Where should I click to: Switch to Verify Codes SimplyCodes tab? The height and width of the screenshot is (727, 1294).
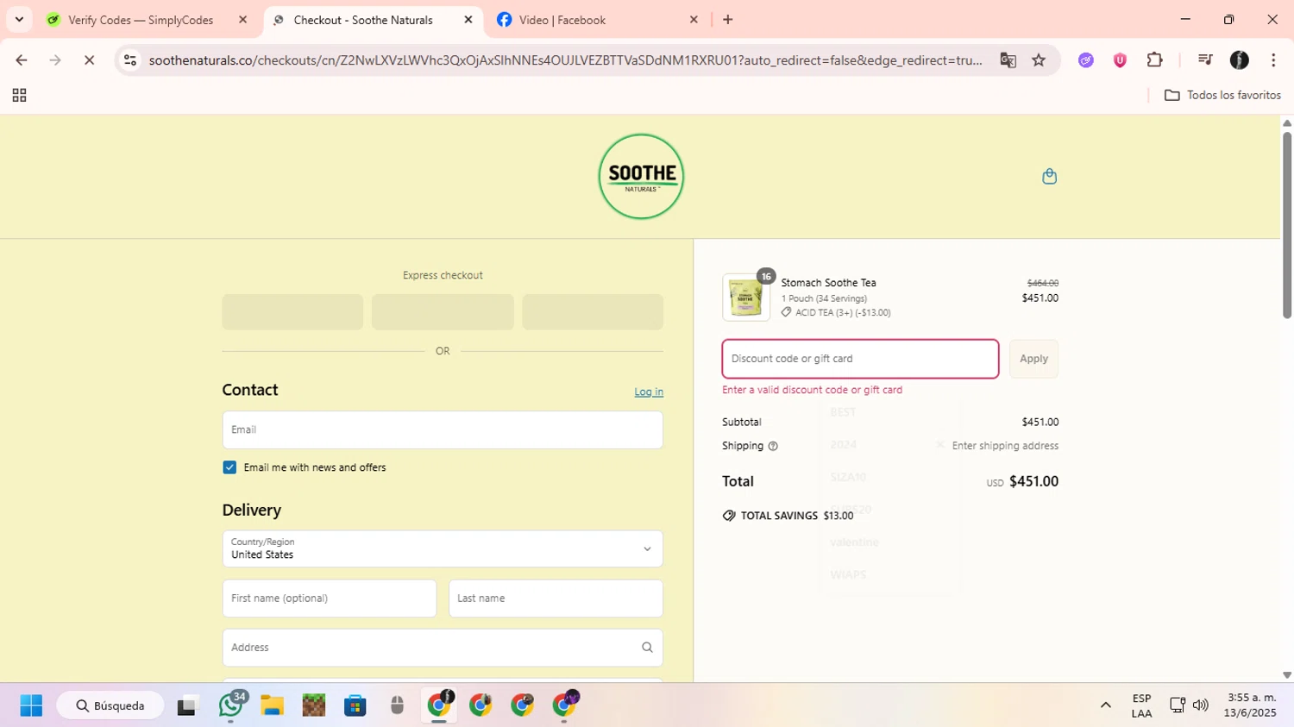click(141, 19)
